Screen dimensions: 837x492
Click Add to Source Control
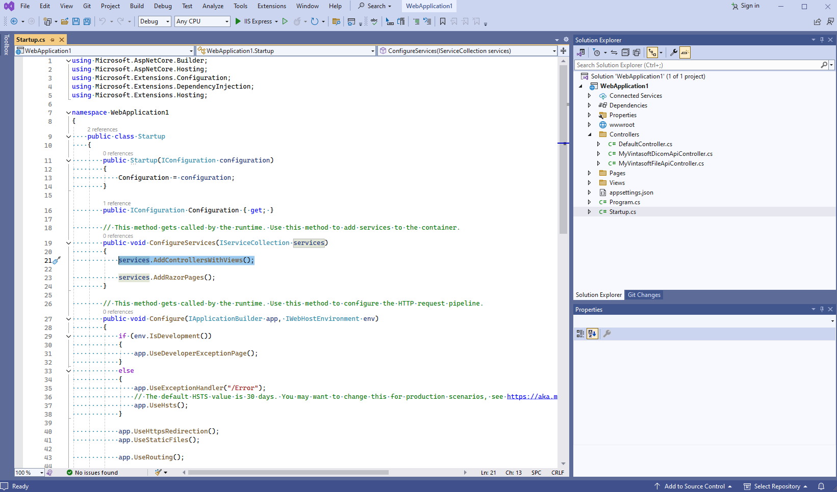694,486
